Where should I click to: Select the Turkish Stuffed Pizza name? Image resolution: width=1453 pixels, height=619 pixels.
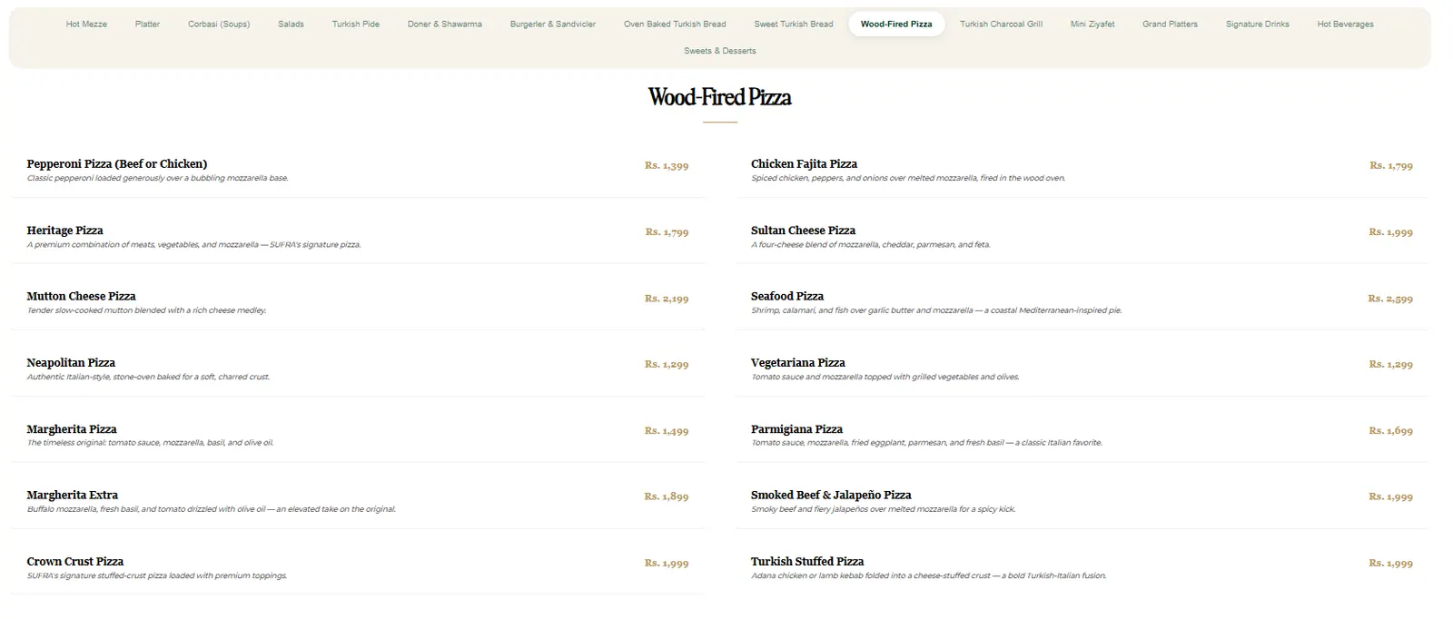(x=807, y=562)
